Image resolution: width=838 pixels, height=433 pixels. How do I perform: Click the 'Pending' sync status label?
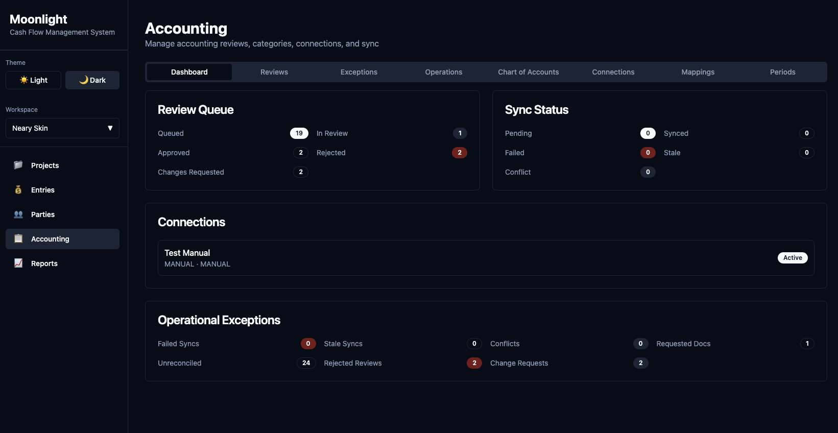[x=518, y=133]
